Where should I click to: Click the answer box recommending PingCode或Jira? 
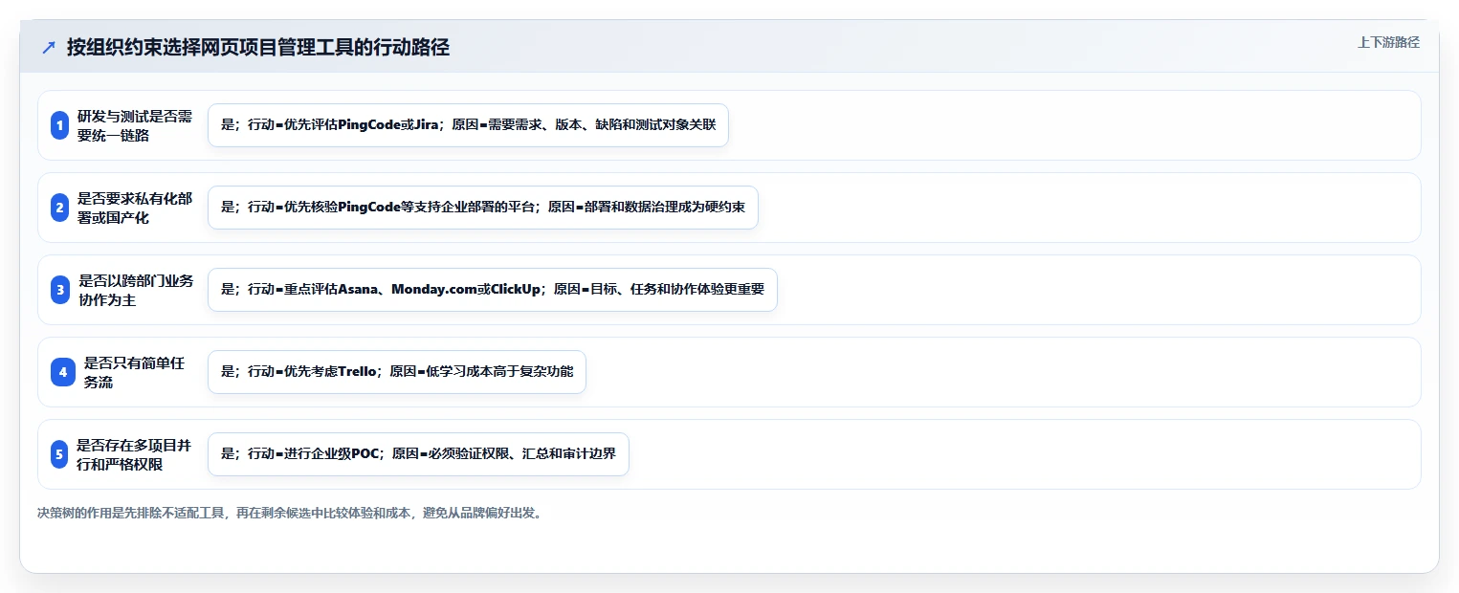click(x=468, y=125)
